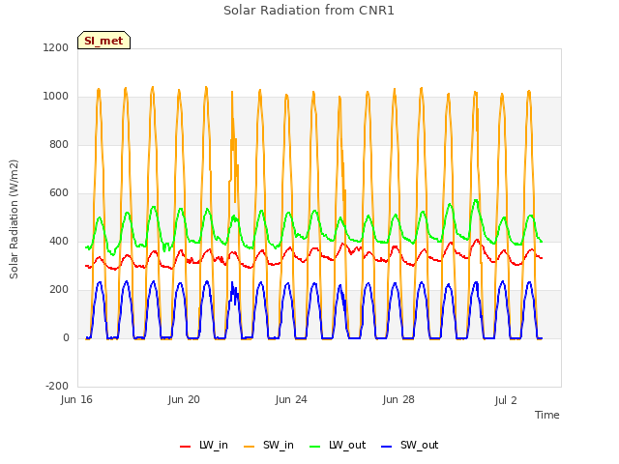
Task: Toggle the LW_out legend entry
Action: tap(338, 446)
